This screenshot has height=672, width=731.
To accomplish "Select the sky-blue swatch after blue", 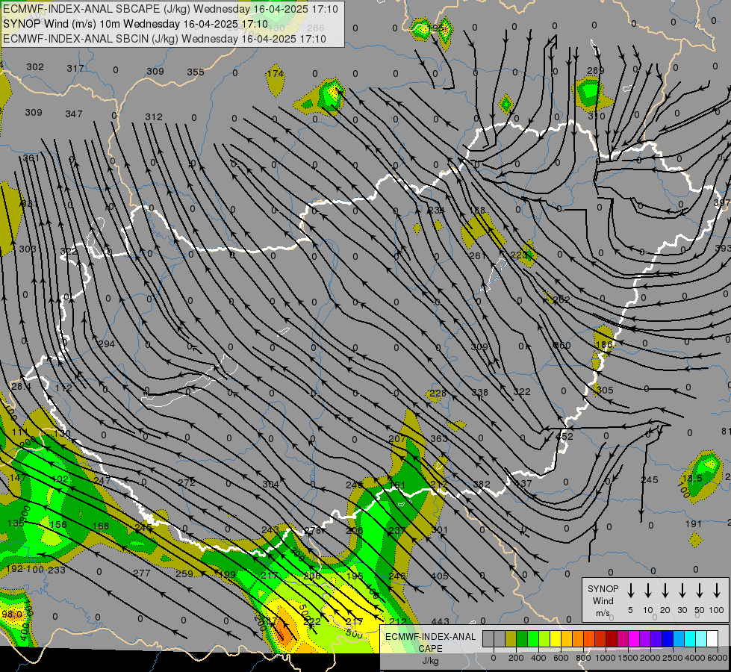I will tap(679, 638).
